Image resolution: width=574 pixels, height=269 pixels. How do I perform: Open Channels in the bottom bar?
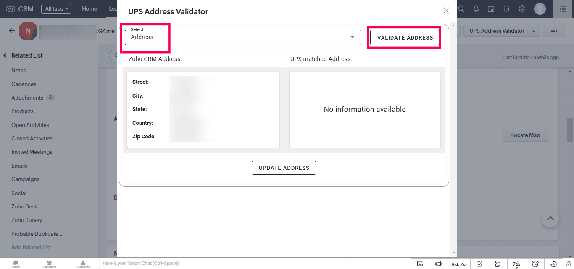[49, 264]
